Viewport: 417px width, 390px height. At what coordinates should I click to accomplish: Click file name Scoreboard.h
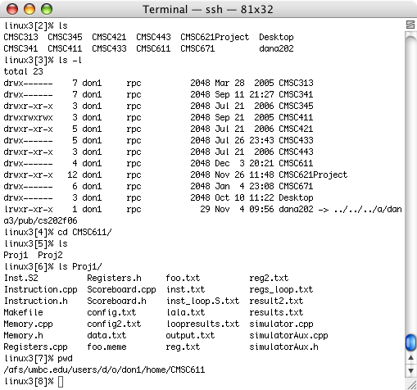(116, 301)
